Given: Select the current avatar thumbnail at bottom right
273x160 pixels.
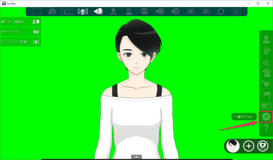Looking at the screenshot, I should 233,146.
